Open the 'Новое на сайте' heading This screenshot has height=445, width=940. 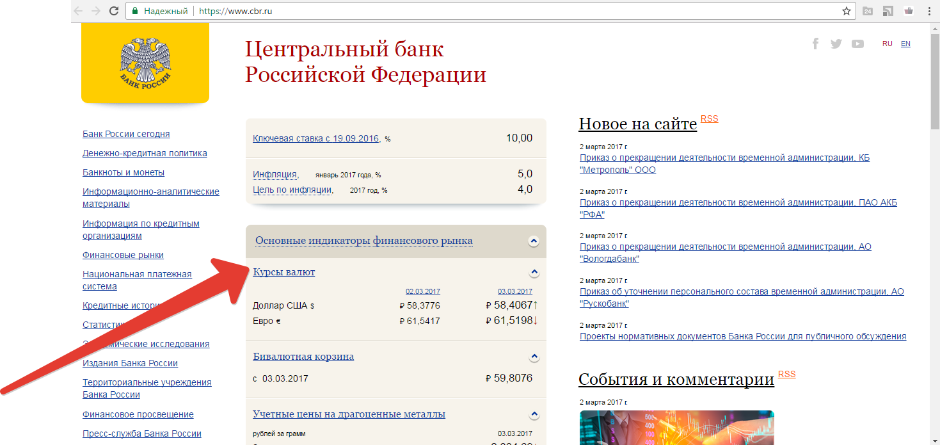tap(637, 124)
